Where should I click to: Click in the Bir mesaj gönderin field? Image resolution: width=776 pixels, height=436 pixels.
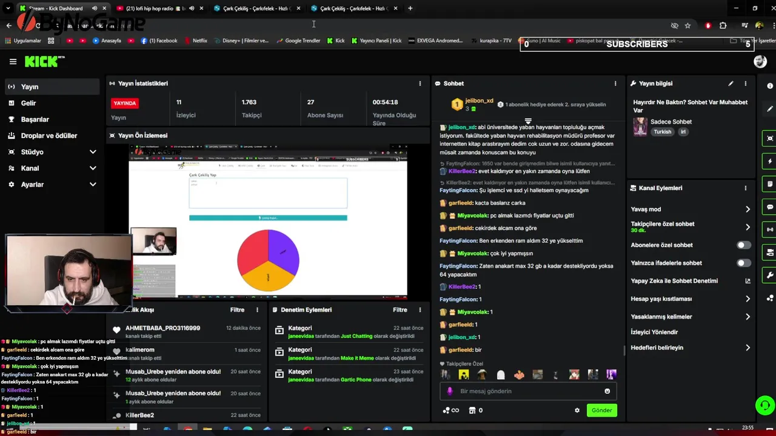point(527,391)
